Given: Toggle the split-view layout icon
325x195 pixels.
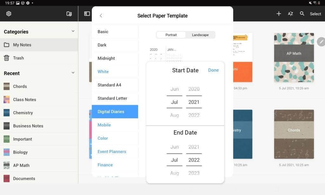Looking at the screenshot, I should click(86, 14).
